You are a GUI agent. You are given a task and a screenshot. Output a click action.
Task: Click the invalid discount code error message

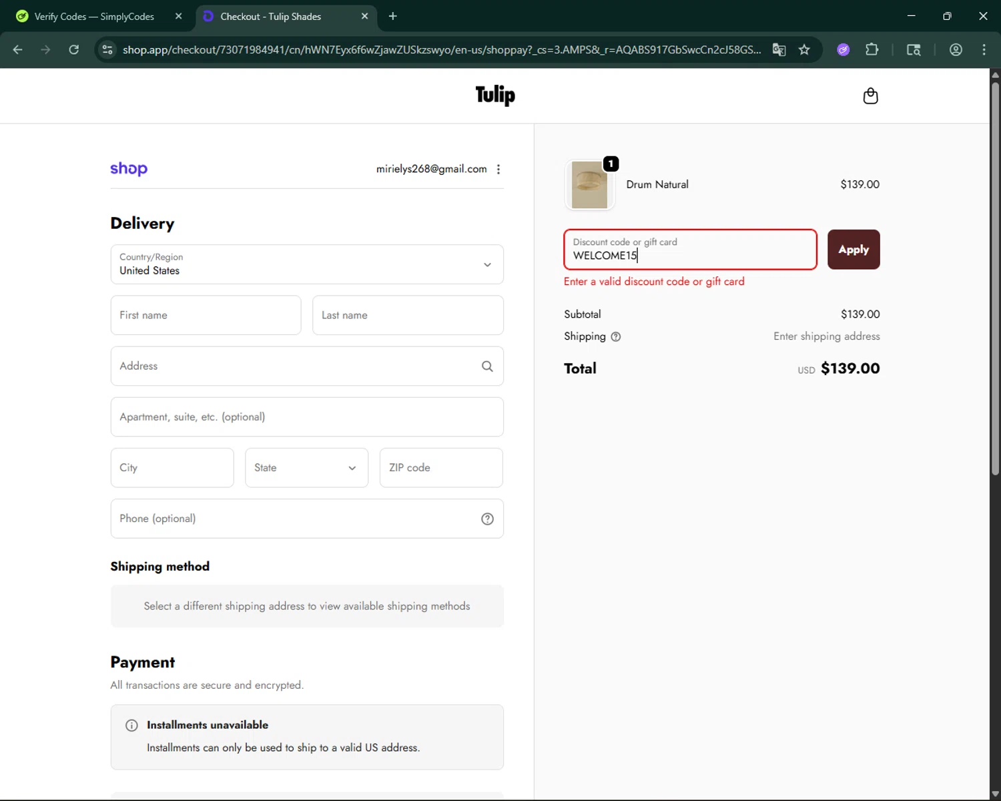click(654, 282)
